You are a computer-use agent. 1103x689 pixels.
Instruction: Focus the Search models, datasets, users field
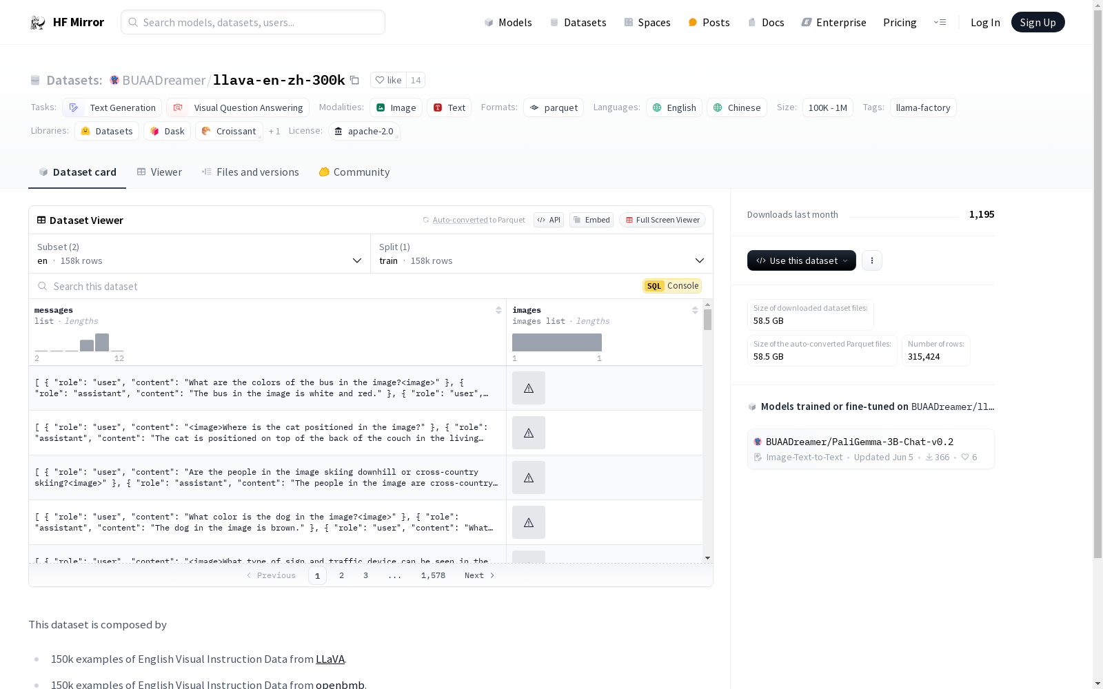pyautogui.click(x=253, y=22)
